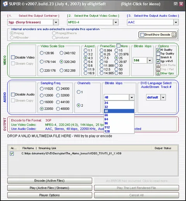
Task: Set aspect ratio to 5:4
Action: click(x=86, y=62)
